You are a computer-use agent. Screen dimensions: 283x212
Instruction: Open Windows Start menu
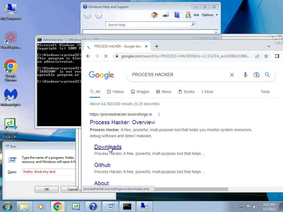point(7,206)
